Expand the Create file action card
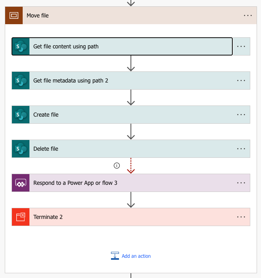Screen dimensions: 261x278 [119, 115]
